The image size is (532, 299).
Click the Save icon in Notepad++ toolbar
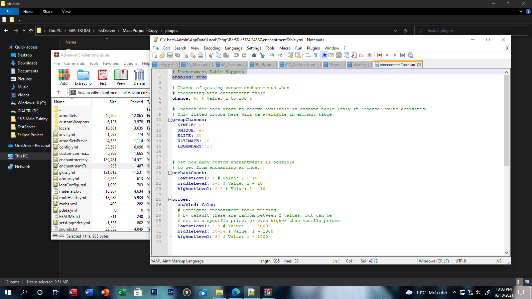tap(170, 55)
